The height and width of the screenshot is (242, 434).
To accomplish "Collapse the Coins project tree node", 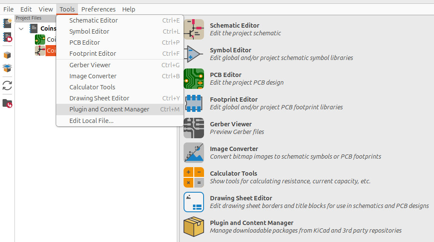I will [21, 28].
